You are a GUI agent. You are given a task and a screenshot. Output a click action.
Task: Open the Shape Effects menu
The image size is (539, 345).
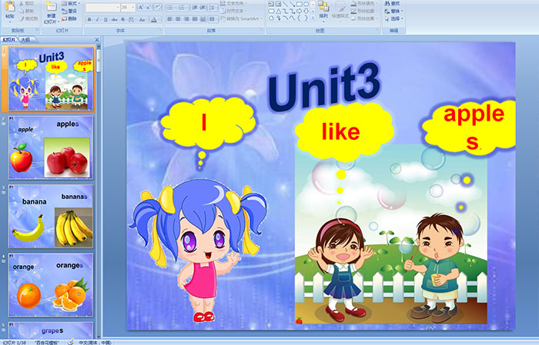pos(365,18)
